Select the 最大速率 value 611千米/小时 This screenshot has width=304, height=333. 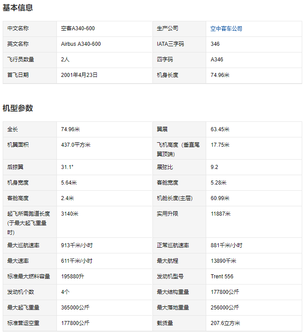click(x=76, y=261)
